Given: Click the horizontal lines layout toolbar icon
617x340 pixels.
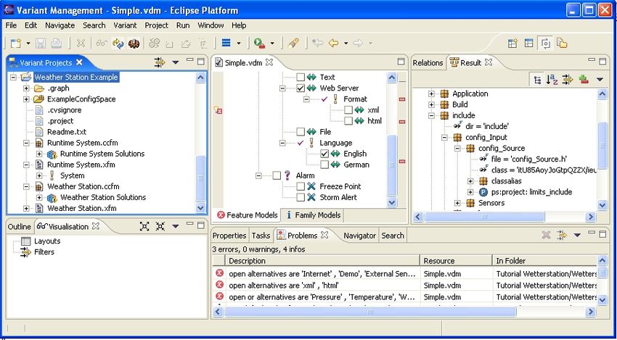Looking at the screenshot, I should [x=226, y=43].
